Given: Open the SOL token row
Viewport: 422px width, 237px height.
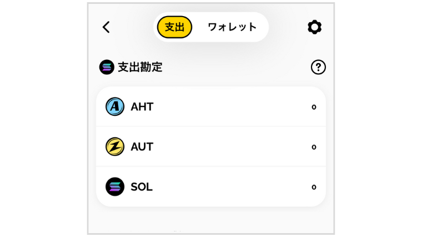Looking at the screenshot, I should (211, 187).
